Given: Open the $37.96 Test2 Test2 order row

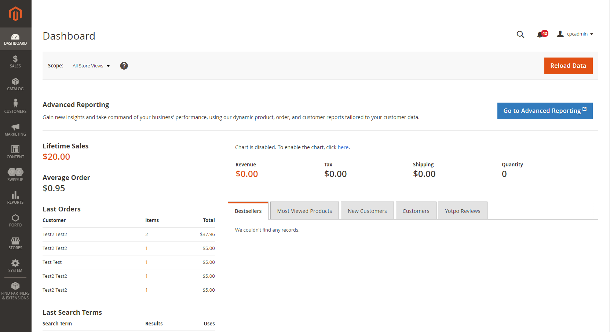Looking at the screenshot, I should [x=129, y=235].
